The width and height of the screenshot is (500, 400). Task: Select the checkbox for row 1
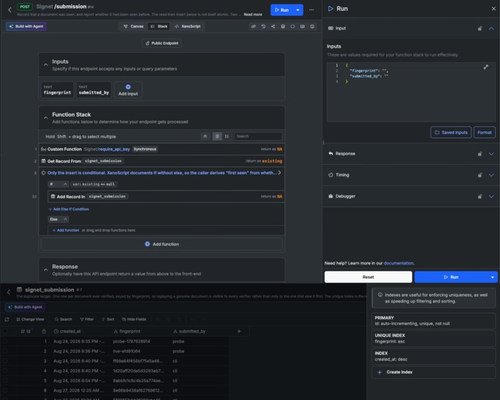tap(5, 341)
